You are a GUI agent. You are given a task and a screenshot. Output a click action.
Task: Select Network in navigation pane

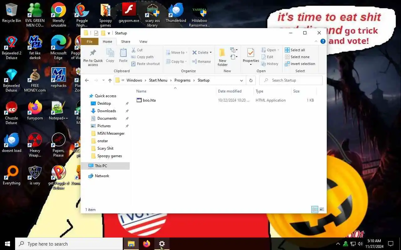(x=102, y=176)
